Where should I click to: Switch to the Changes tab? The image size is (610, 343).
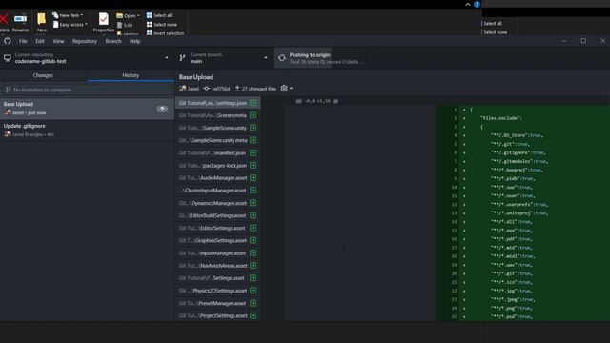coord(43,75)
